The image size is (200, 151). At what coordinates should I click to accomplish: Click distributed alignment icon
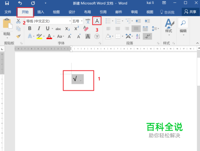click(x=145, y=28)
